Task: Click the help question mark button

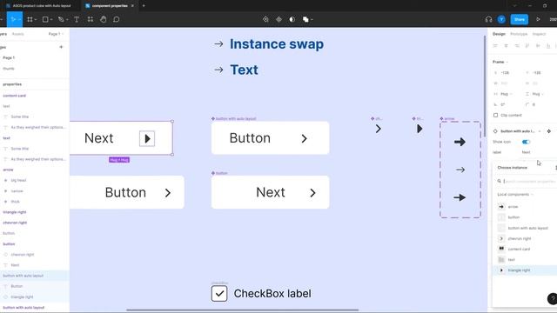Action: [x=553, y=299]
